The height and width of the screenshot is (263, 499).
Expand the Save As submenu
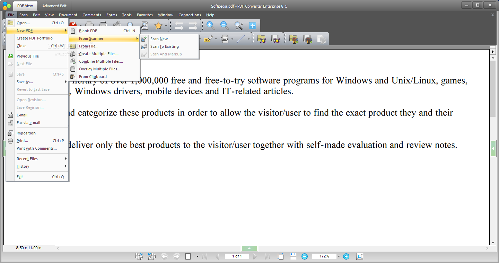(37, 82)
